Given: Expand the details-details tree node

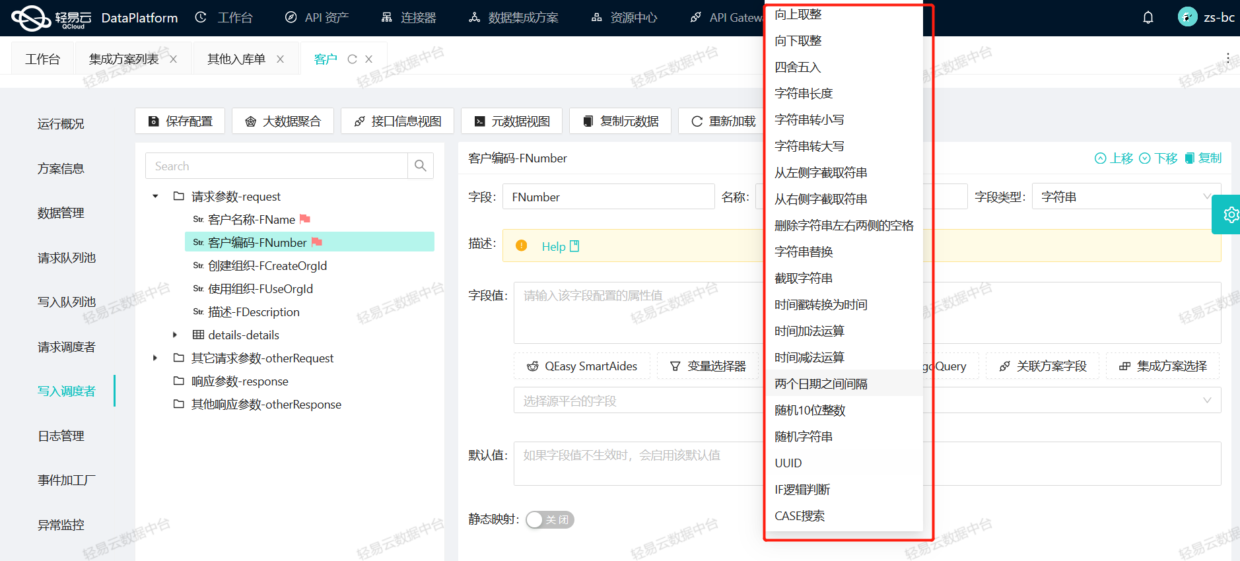Looking at the screenshot, I should click(175, 335).
